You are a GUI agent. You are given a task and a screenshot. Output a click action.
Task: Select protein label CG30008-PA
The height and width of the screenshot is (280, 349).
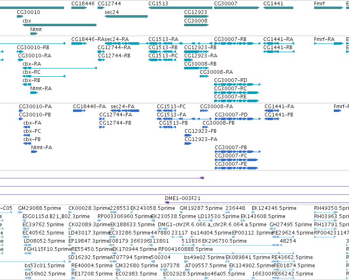coord(217,107)
